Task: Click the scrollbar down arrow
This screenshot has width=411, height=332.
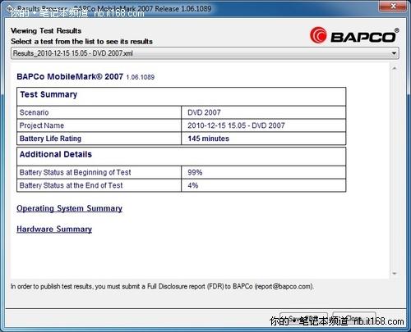Action: (x=395, y=273)
